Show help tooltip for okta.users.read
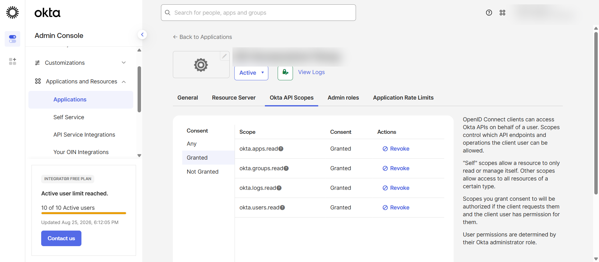Image resolution: width=599 pixels, height=262 pixels. [x=282, y=208]
